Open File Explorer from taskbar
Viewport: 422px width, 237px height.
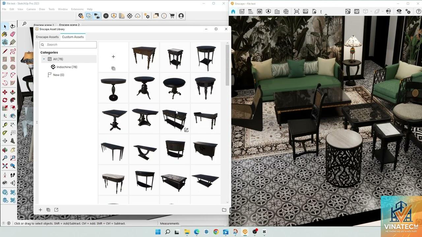tap(187, 232)
